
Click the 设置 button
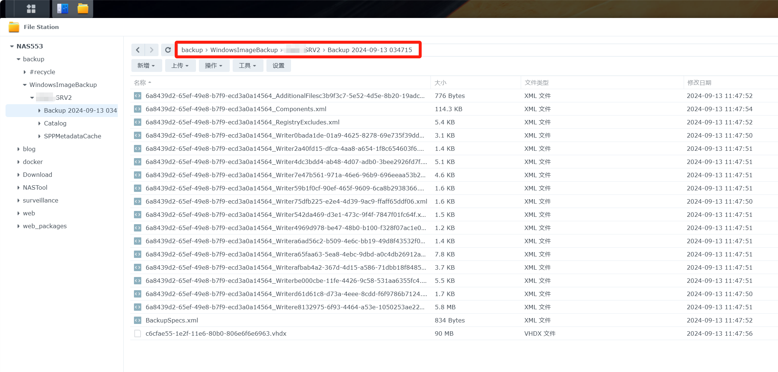[x=278, y=66]
